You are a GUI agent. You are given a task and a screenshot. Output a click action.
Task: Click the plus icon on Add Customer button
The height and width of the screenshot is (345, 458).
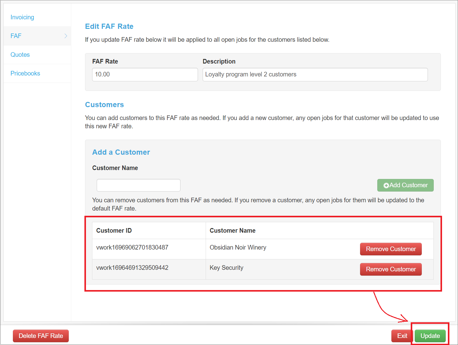click(386, 185)
